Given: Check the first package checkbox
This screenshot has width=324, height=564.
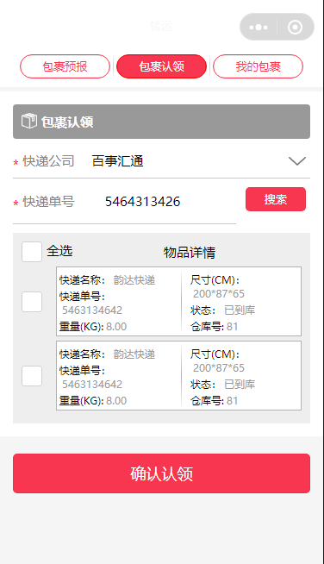Looking at the screenshot, I should pos(32,302).
